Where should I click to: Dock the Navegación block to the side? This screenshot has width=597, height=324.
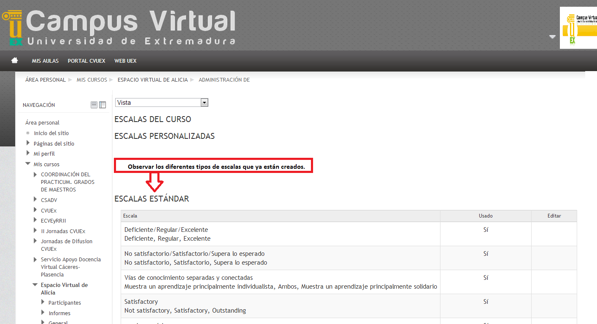click(103, 105)
